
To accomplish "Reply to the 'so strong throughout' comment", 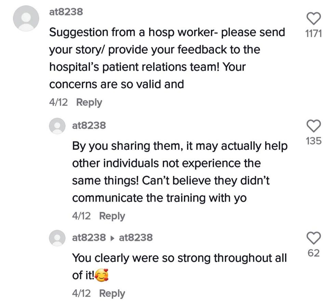I will coord(112,293).
